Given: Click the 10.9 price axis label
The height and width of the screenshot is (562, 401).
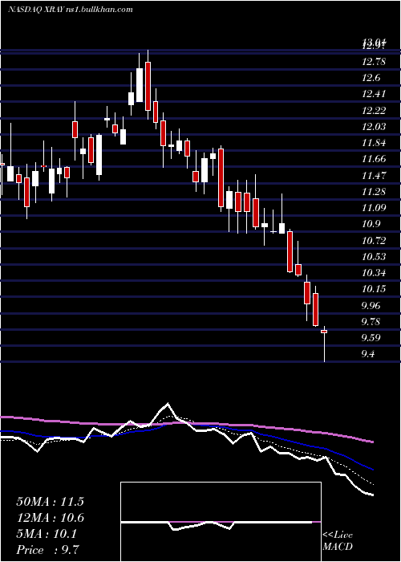Looking at the screenshot, I should (x=371, y=224).
